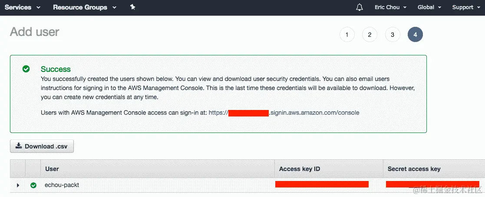Expand the echou-packt row details arrow
Viewport: 485px width, 197px height.
[x=18, y=185]
